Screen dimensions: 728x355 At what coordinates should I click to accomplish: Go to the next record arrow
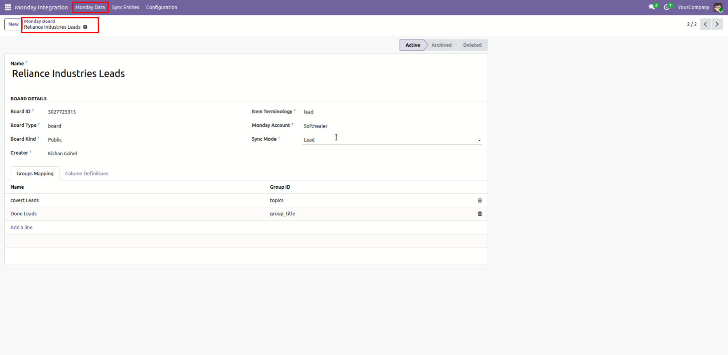coord(717,24)
